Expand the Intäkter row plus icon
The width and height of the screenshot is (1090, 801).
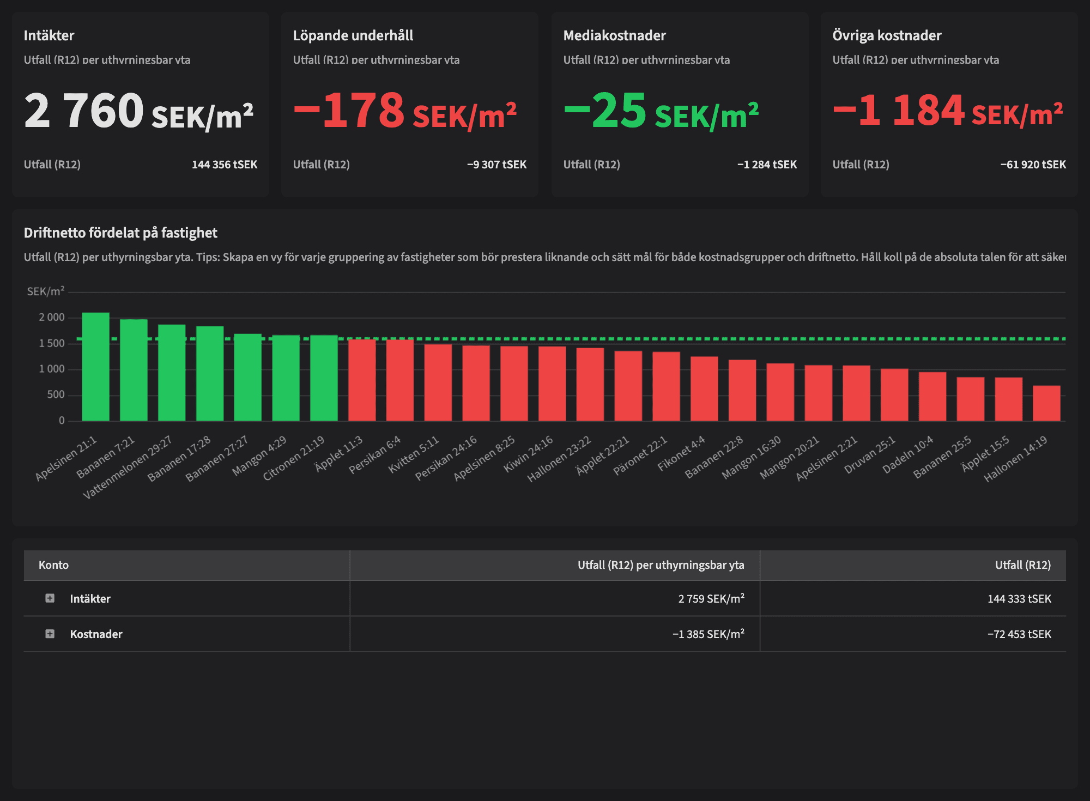50,598
